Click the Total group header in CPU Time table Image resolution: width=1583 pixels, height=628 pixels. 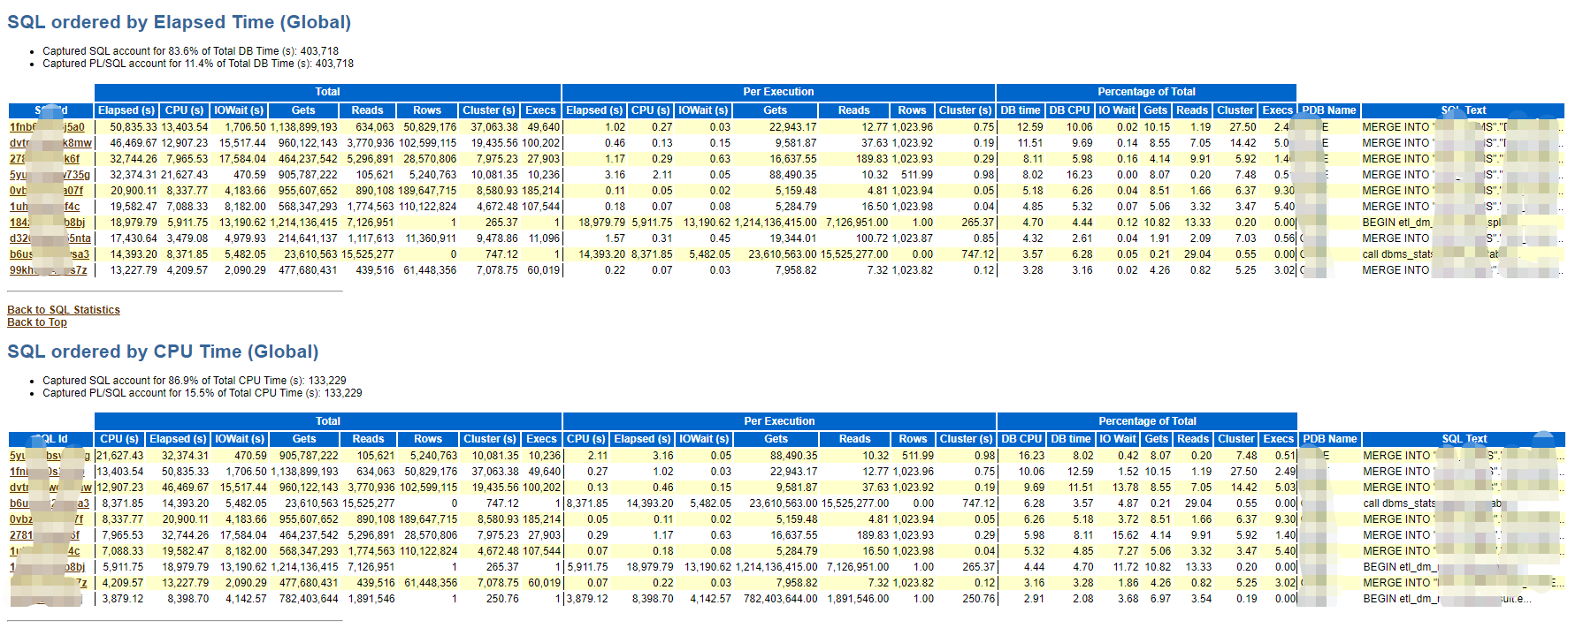click(x=328, y=421)
